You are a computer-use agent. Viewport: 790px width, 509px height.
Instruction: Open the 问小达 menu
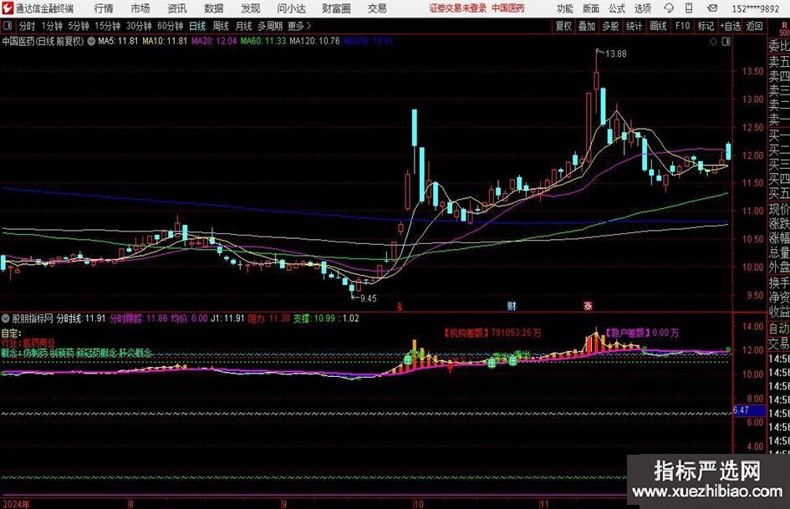291,8
